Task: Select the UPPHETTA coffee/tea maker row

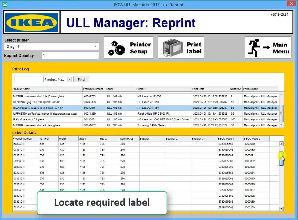Action: (x=146, y=114)
